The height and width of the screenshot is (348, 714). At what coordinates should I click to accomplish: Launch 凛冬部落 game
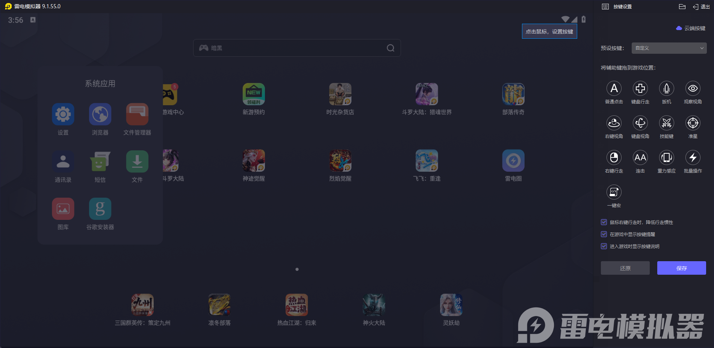tap(219, 305)
